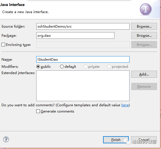Screen dimensions: 161x149
Task: Cancel the Java Interface dialog
Action: (144, 140)
